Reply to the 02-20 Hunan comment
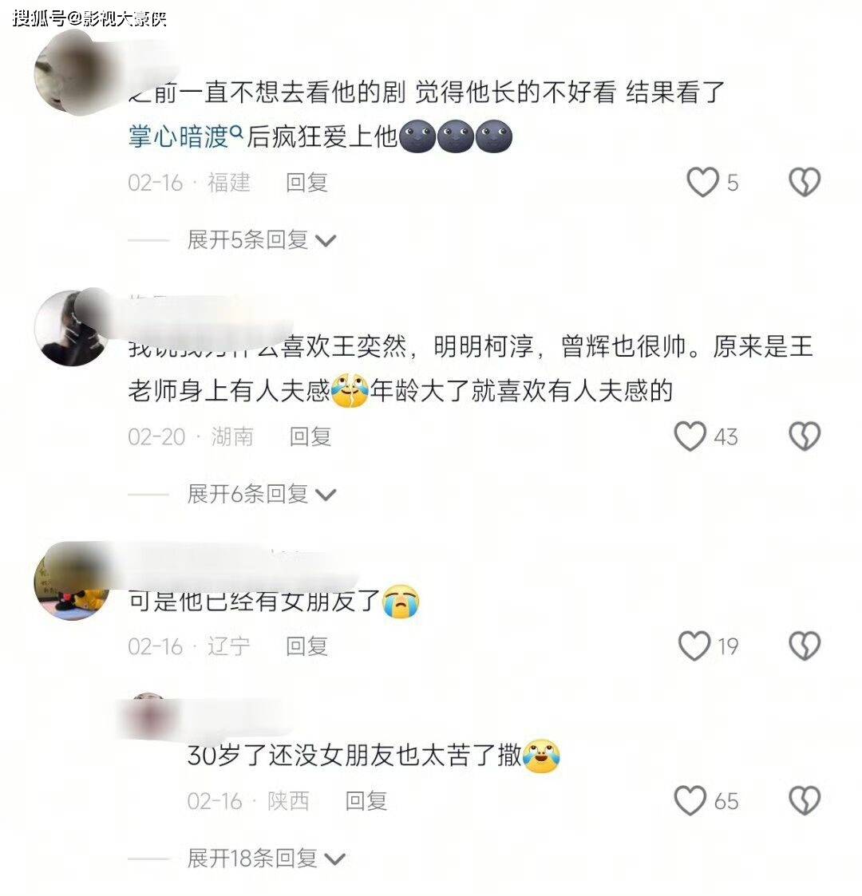The image size is (862, 896). point(310,437)
